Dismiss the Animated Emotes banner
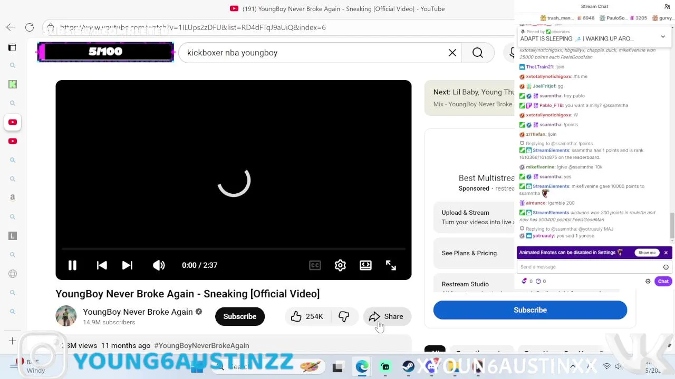 (x=666, y=253)
